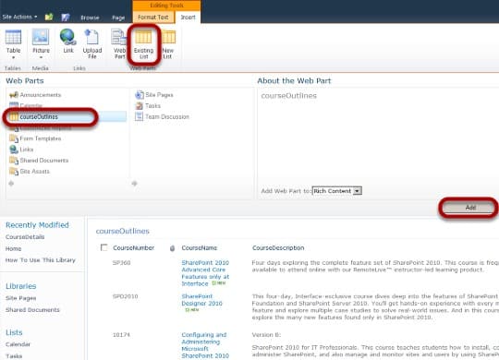Viewport: 499px width, 360px height.
Task: Click the edit page icon beside Browse
Action: tap(66, 18)
